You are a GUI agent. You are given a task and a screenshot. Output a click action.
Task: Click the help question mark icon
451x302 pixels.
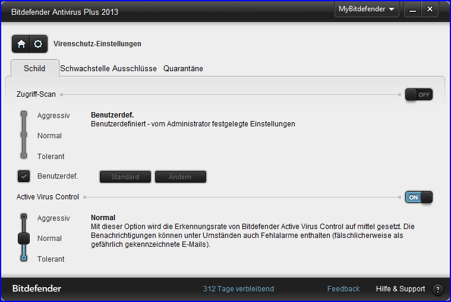click(x=438, y=289)
